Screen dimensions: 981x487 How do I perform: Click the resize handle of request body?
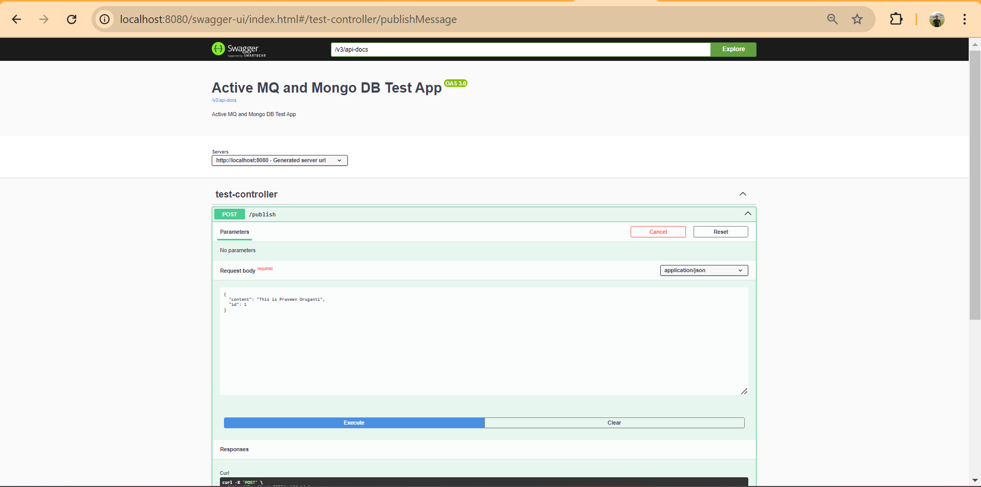tap(744, 391)
